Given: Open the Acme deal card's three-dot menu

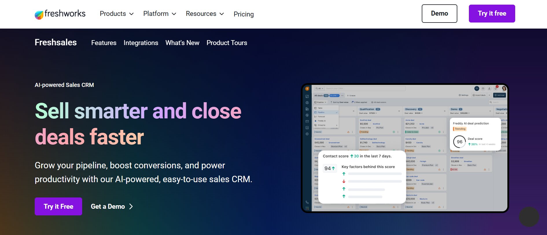Looking at the screenshot, I should (x=443, y=132).
